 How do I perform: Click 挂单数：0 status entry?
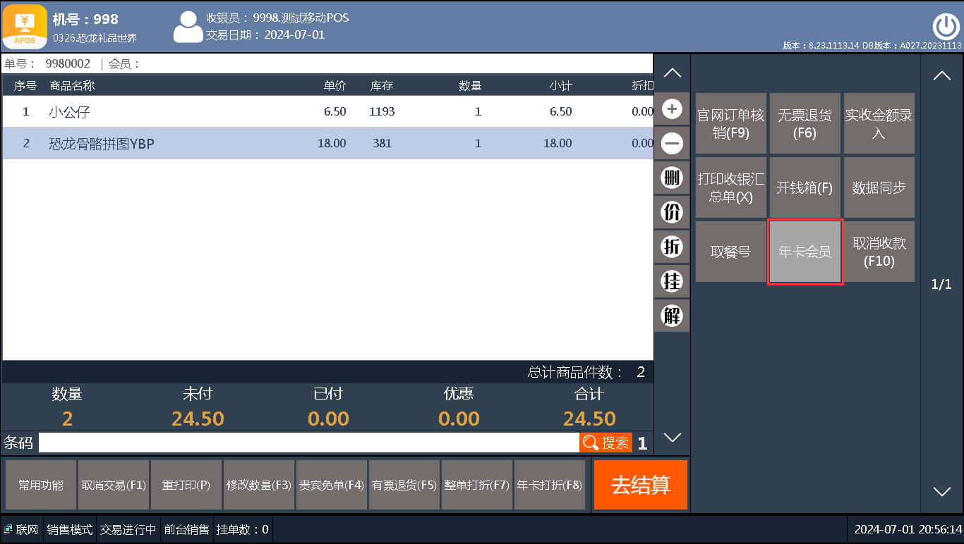pos(242,529)
